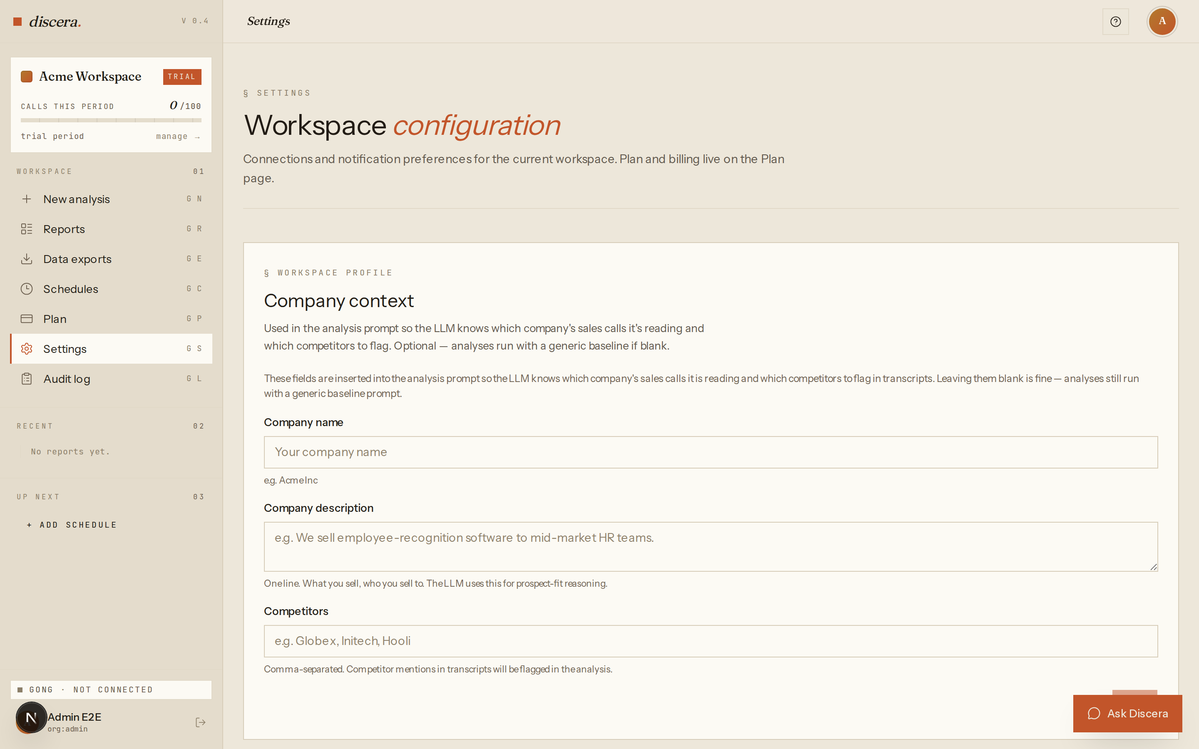Select the Settings sidebar item
1199x749 pixels.
111,349
